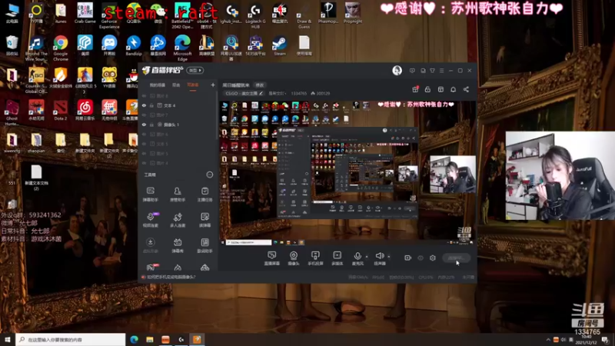Add a screen capture source (直播屏幕)

tap(272, 258)
